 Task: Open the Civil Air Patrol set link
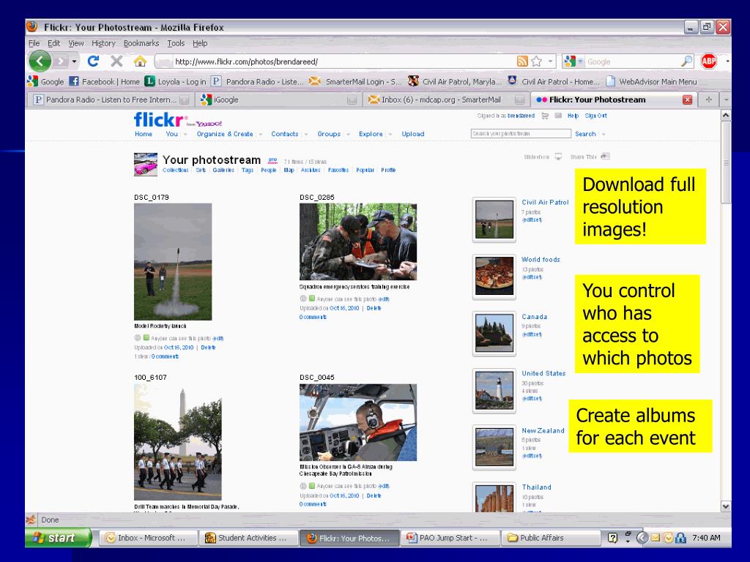545,202
